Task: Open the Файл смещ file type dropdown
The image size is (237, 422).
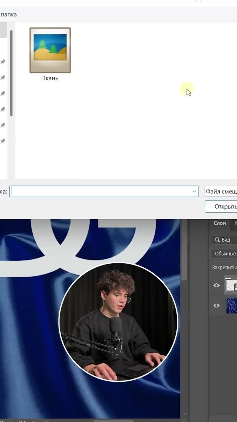Action: coord(221,191)
